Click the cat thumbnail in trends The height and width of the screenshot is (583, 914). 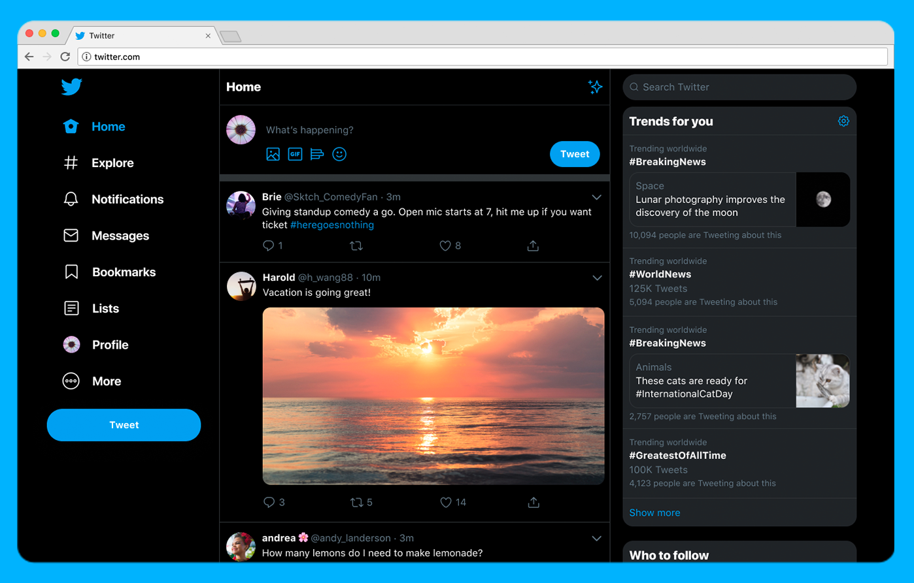[823, 381]
